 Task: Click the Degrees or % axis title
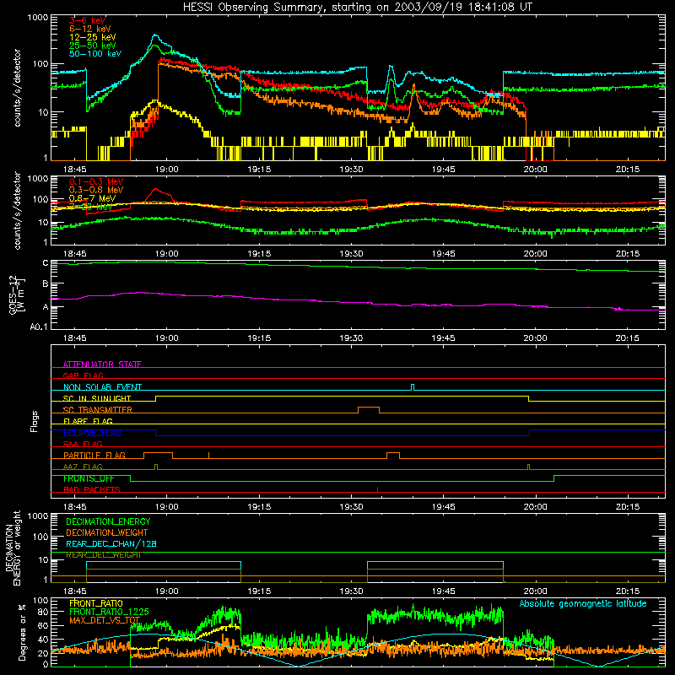click(x=22, y=632)
